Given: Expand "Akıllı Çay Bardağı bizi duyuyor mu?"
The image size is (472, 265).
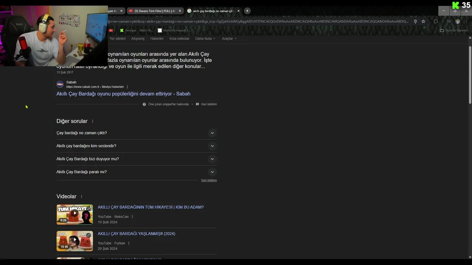Looking at the screenshot, I should pos(136,159).
